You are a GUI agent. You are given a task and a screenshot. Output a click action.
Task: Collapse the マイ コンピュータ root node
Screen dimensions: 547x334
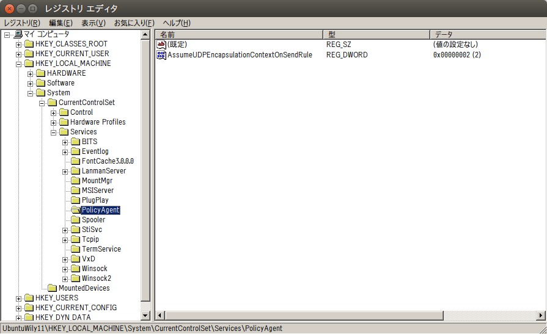tap(7, 35)
